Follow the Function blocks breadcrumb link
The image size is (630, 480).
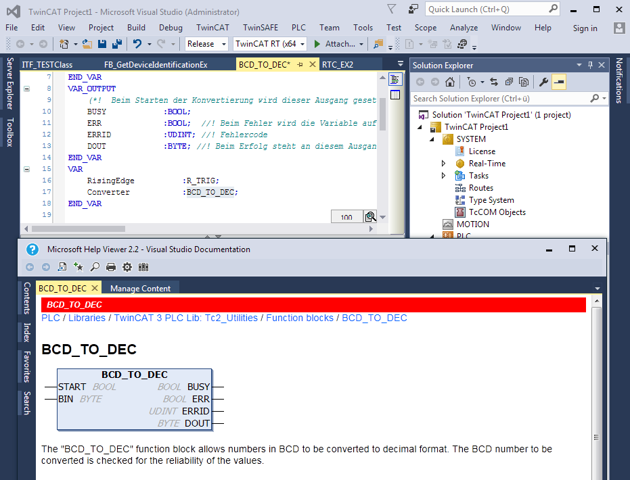pyautogui.click(x=300, y=318)
